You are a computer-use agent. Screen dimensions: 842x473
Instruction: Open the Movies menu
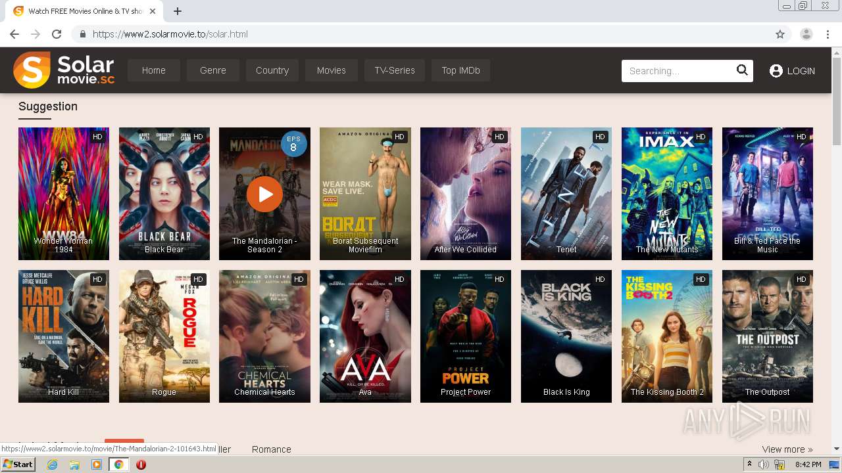coord(331,70)
